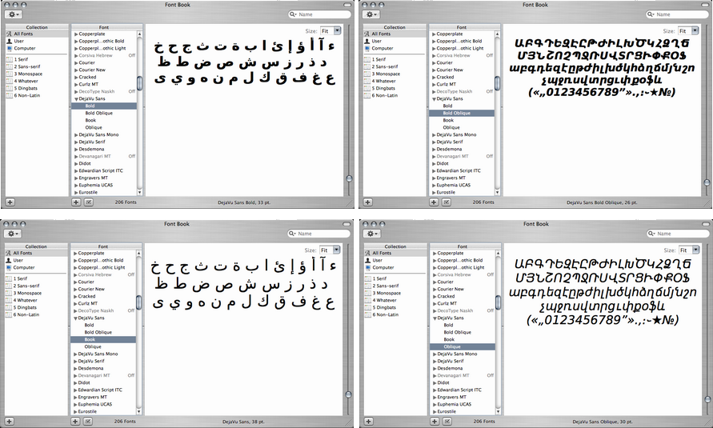Toggle font enable button in bottom-left window
This screenshot has height=428, width=713.
pos(88,421)
